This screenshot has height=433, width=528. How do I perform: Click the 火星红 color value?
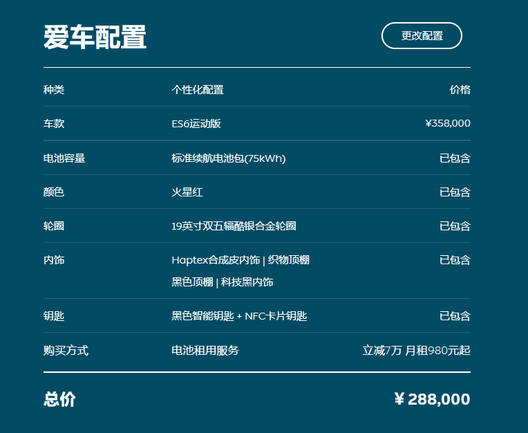(187, 192)
